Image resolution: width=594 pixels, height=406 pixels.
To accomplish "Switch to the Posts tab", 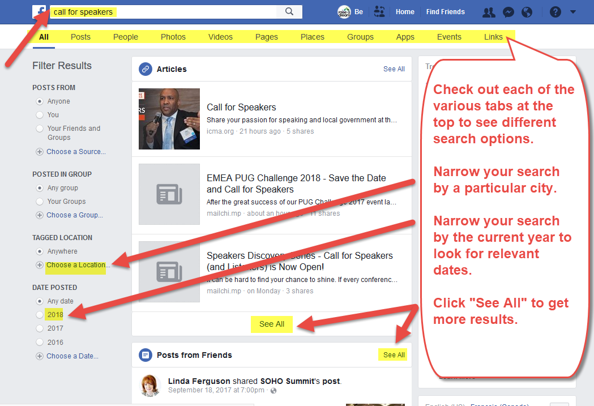I will pyautogui.click(x=80, y=37).
